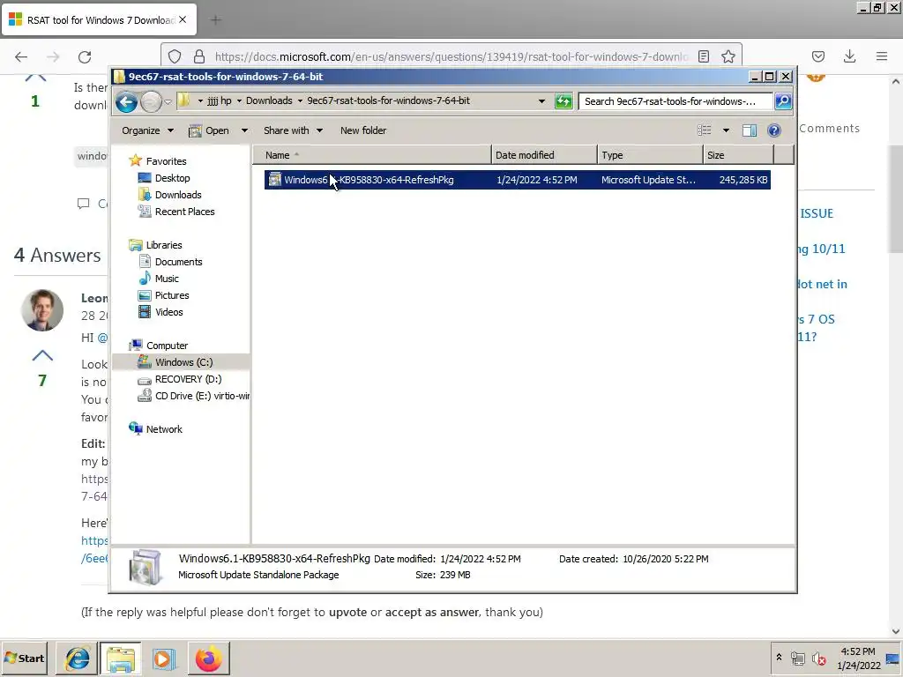The image size is (903, 677).
Task: Open the address bar history dropdown
Action: (541, 101)
